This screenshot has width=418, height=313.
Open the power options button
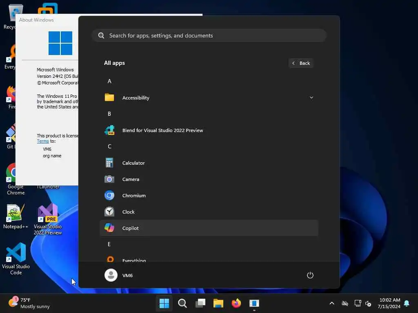coord(310,275)
